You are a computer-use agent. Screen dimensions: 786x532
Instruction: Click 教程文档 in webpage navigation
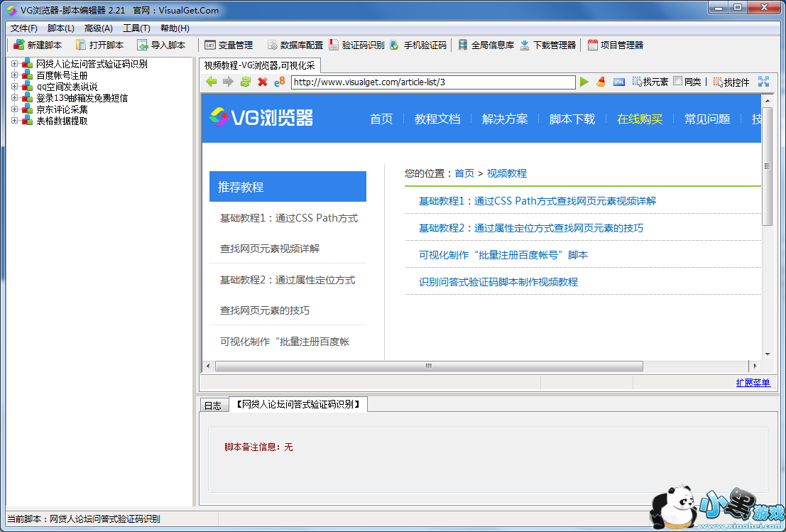click(437, 119)
